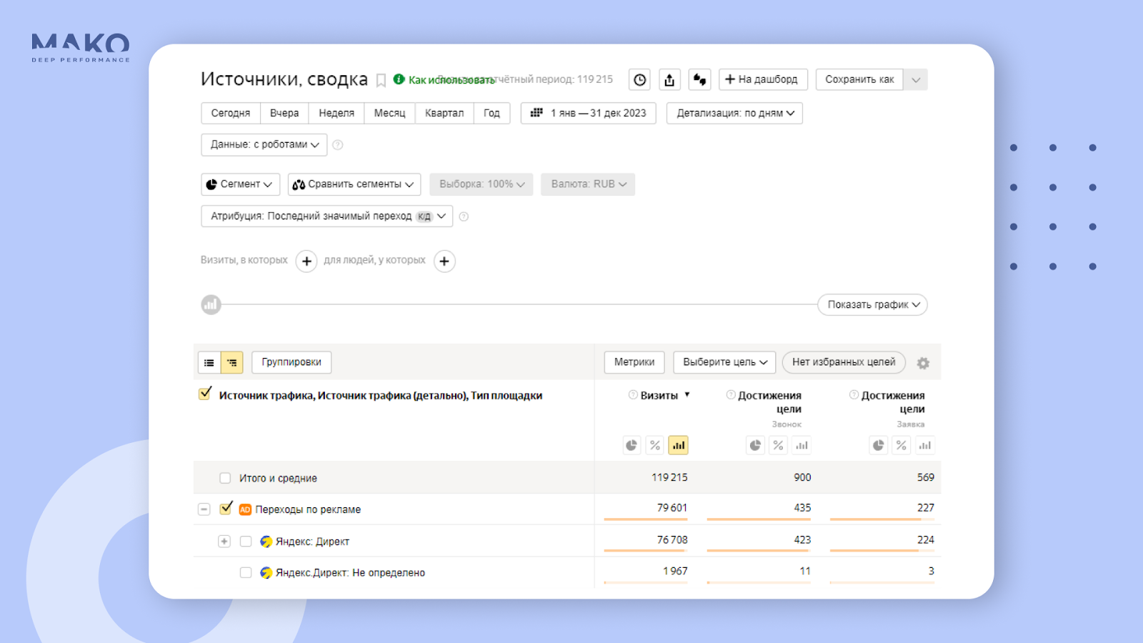Switch to flat list view icon
This screenshot has width=1143, height=643.
click(x=209, y=363)
